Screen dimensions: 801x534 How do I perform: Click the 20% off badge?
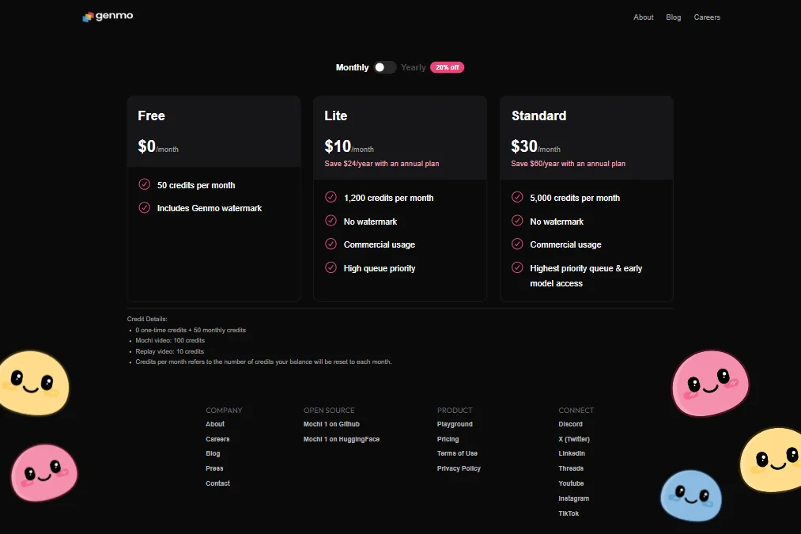447,67
